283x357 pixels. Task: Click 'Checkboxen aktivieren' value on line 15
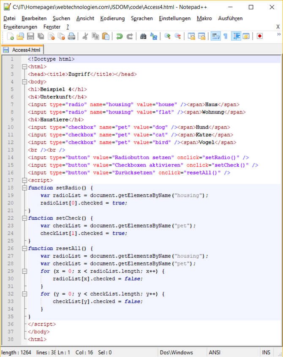click(148, 165)
